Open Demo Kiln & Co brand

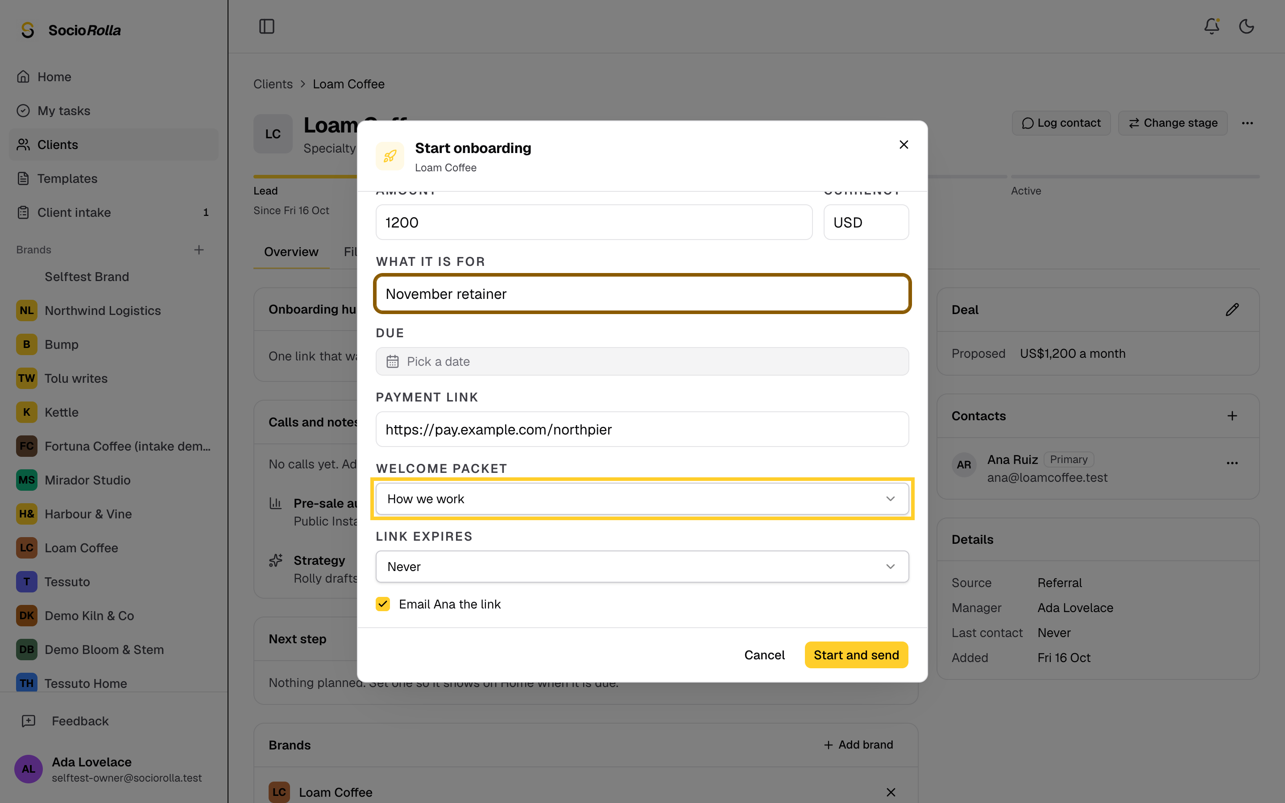click(114, 616)
